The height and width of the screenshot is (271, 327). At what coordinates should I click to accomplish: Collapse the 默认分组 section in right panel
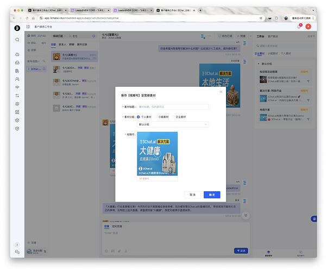pyautogui.click(x=259, y=64)
